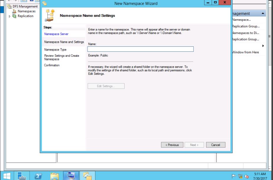Open the taskbar clock showing 5:11 AM
This screenshot has height=180, width=273.
point(260,176)
